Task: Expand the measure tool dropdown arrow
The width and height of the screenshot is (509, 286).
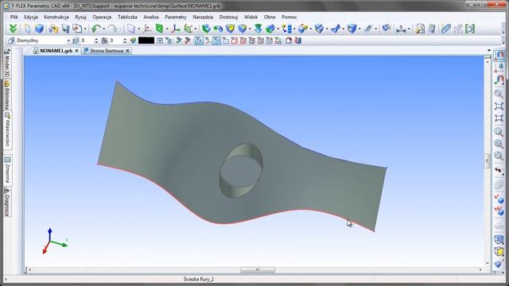Action: click(x=409, y=29)
